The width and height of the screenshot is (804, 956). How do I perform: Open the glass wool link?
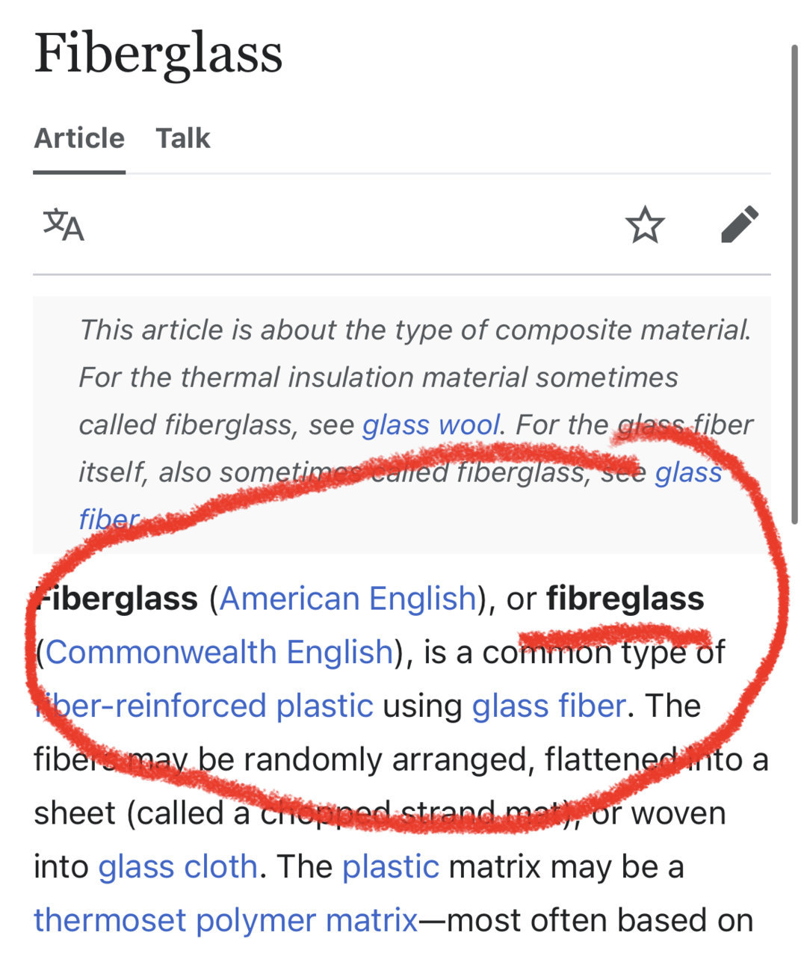pyautogui.click(x=431, y=425)
